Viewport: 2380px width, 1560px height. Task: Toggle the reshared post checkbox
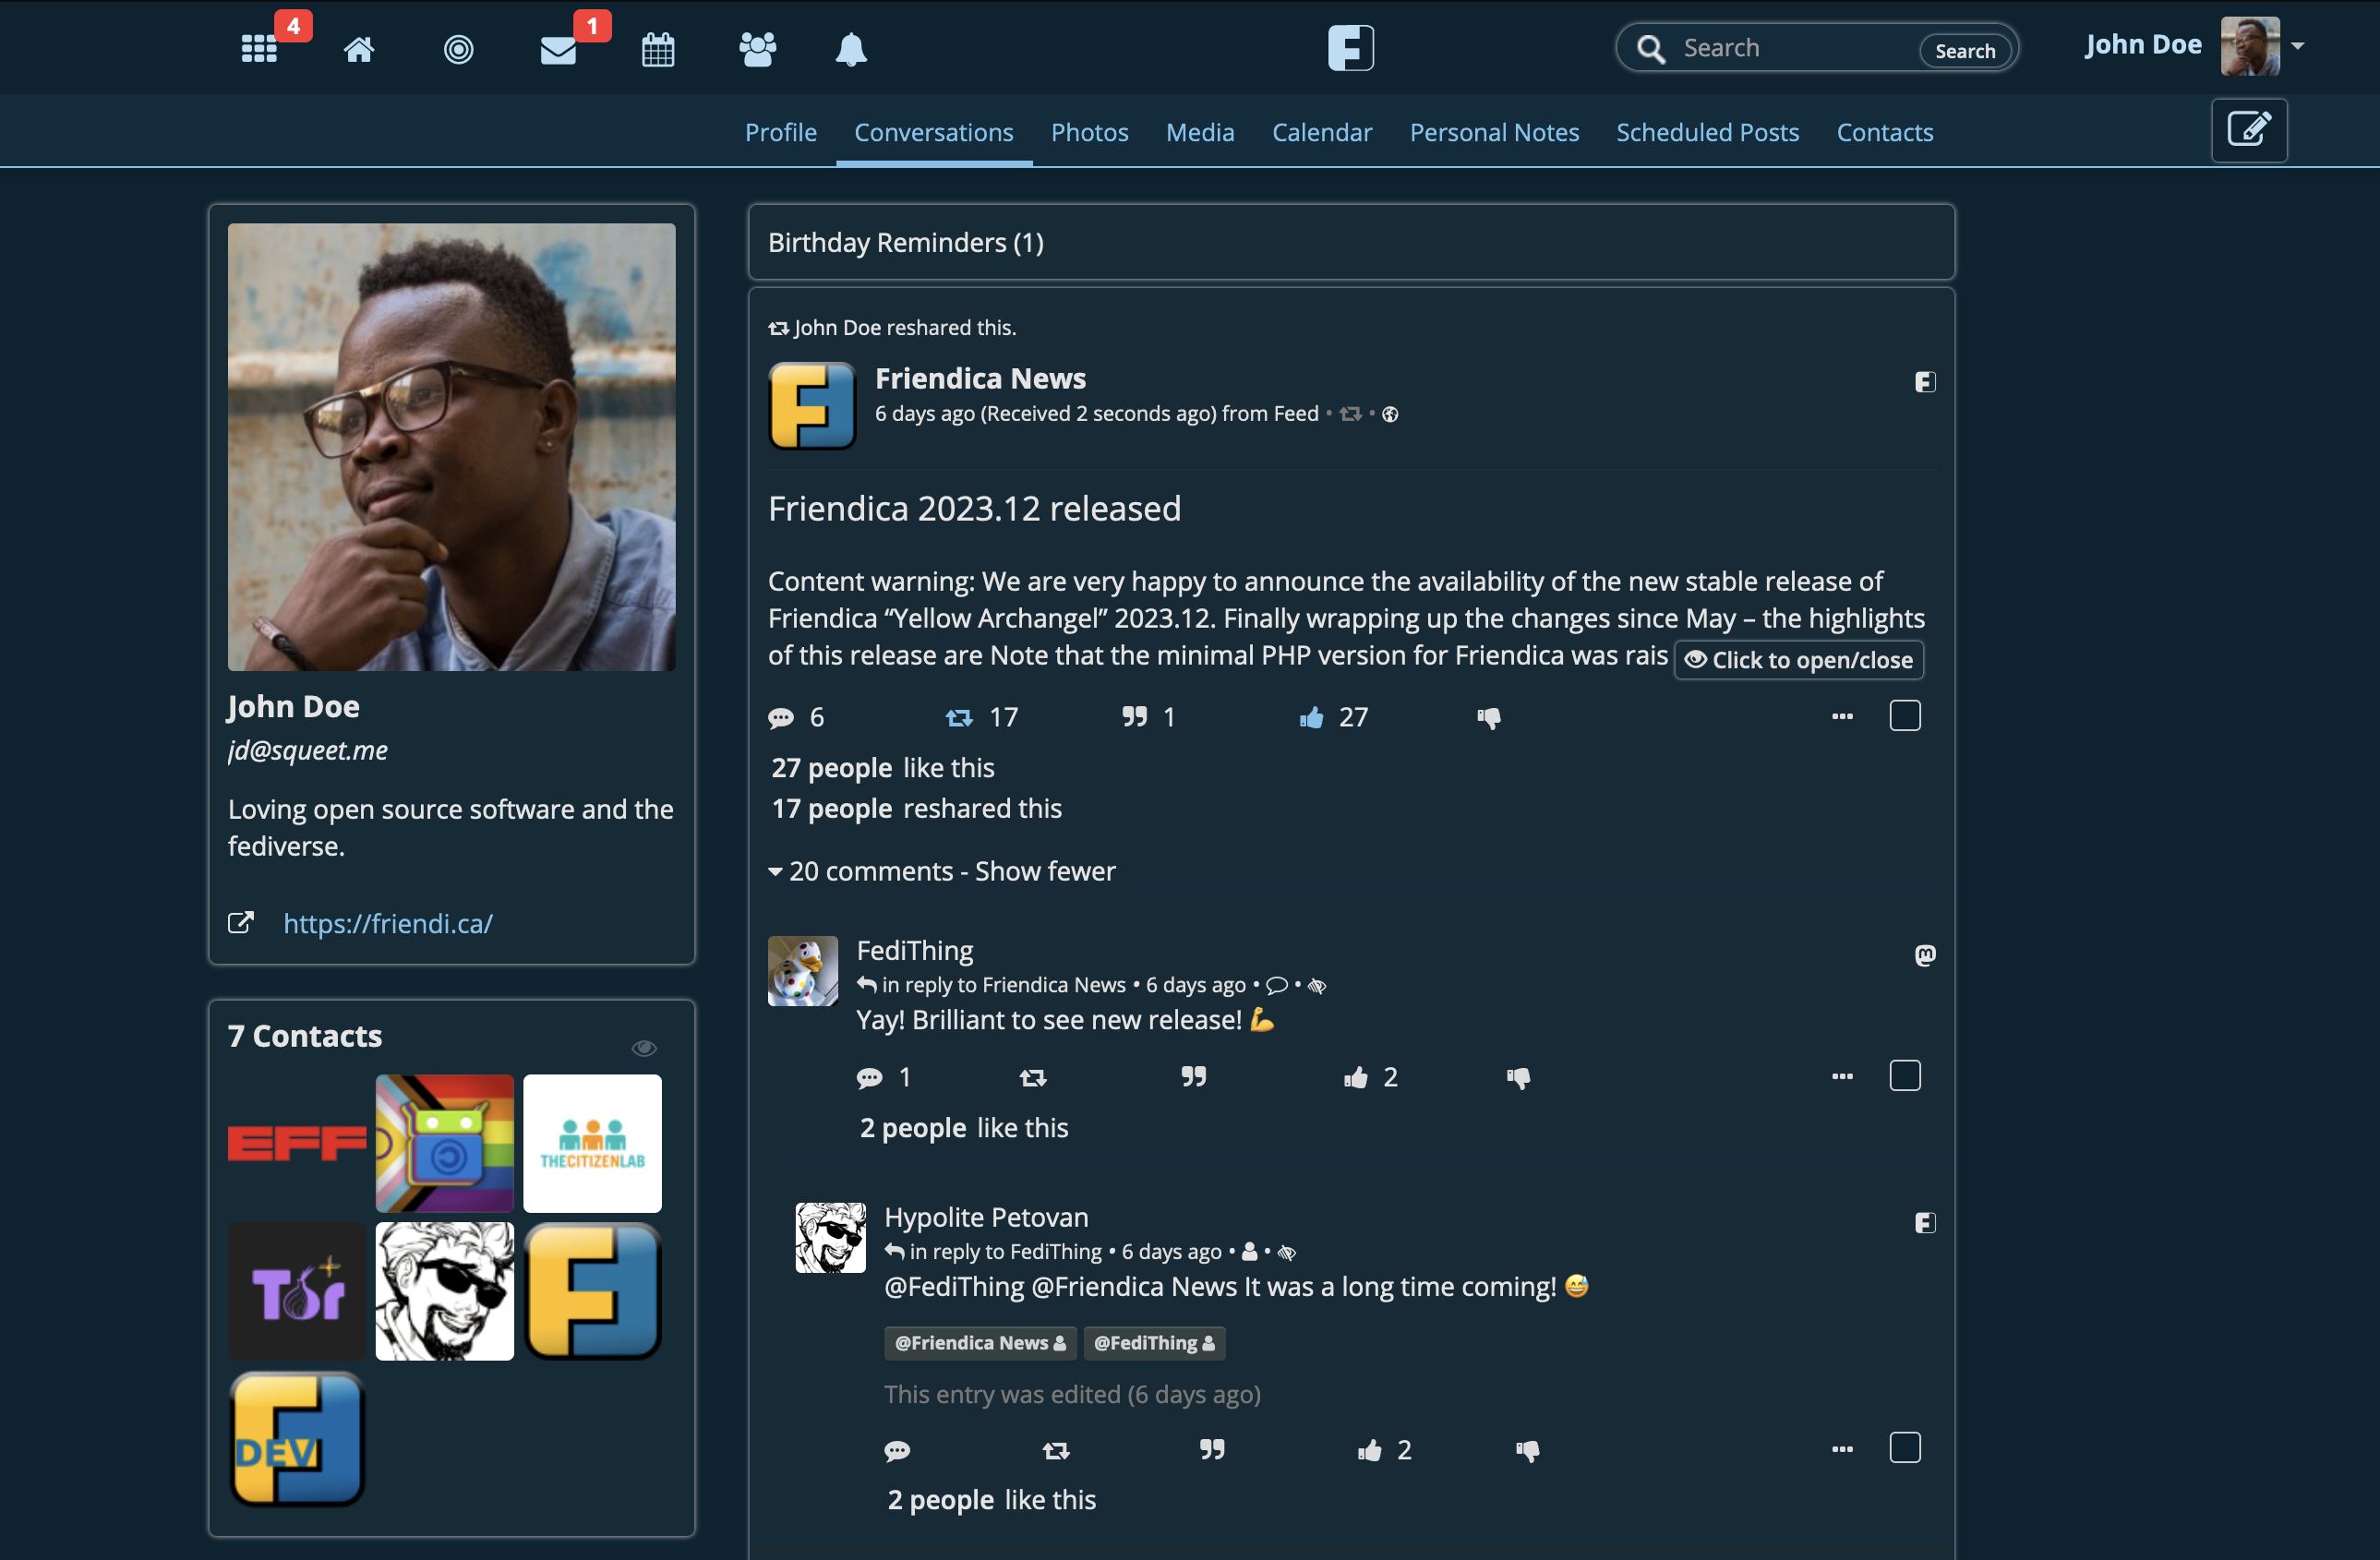click(x=1906, y=714)
